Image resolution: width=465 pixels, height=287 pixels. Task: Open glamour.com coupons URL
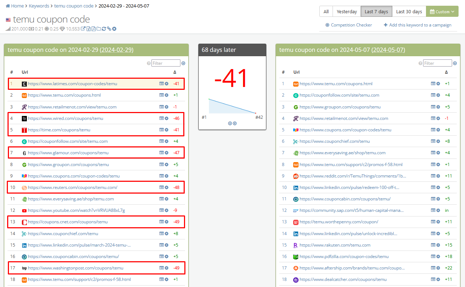[68, 153]
